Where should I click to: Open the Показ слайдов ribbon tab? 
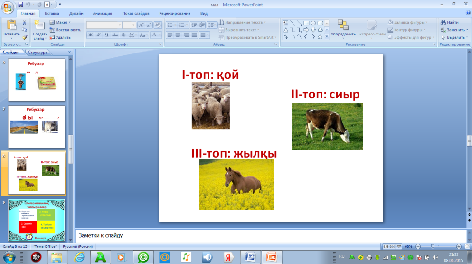[136, 14]
